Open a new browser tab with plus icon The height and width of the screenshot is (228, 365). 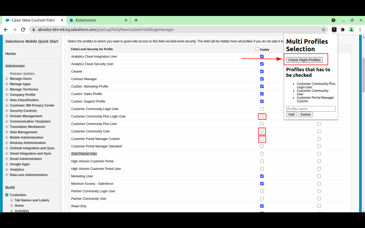pos(136,20)
